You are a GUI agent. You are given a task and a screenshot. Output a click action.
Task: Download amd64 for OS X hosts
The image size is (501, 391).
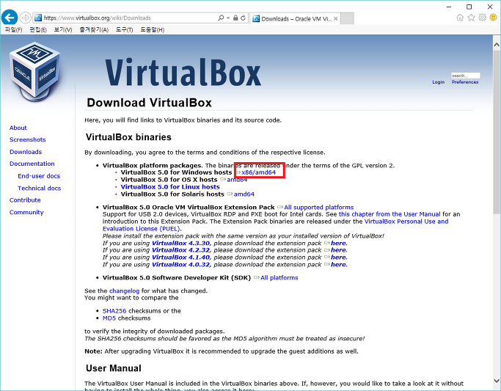coord(237,180)
